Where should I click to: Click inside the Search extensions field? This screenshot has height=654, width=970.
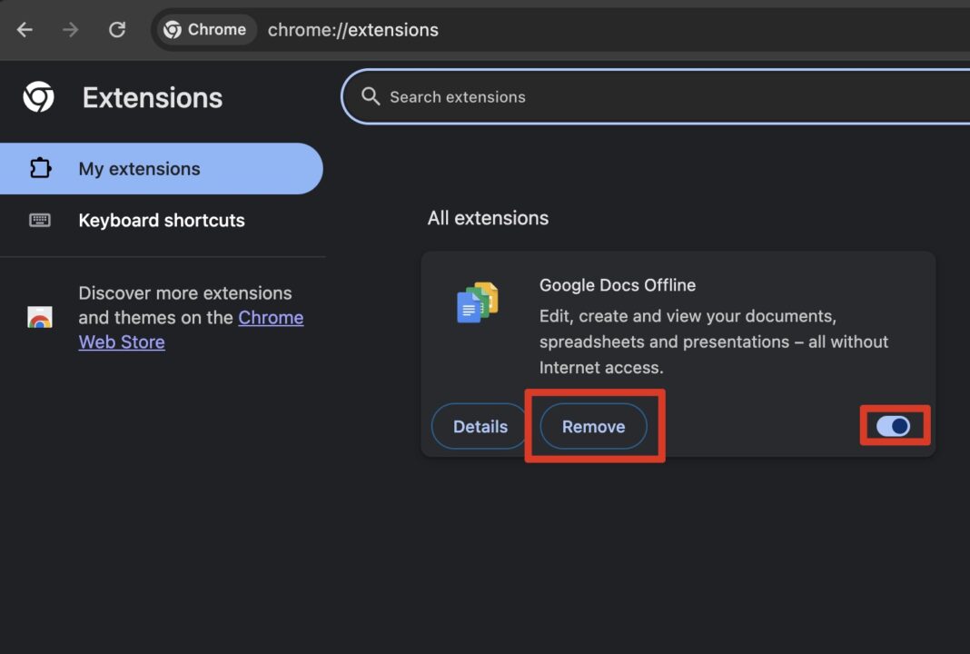pos(545,96)
